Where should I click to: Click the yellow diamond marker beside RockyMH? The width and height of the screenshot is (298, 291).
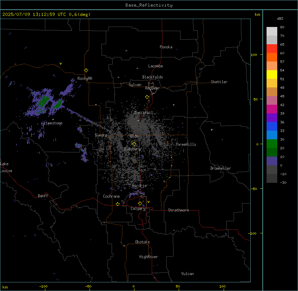86,70
